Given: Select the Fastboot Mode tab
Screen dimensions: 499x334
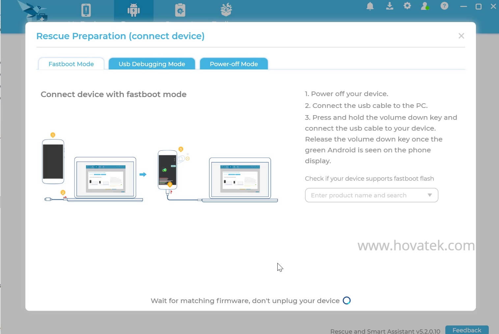Looking at the screenshot, I should coord(71,64).
